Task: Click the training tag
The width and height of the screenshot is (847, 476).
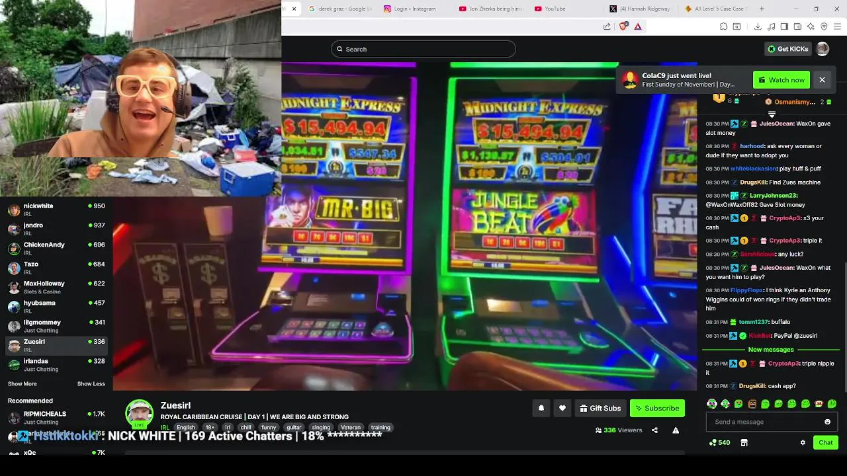Action: [380, 428]
